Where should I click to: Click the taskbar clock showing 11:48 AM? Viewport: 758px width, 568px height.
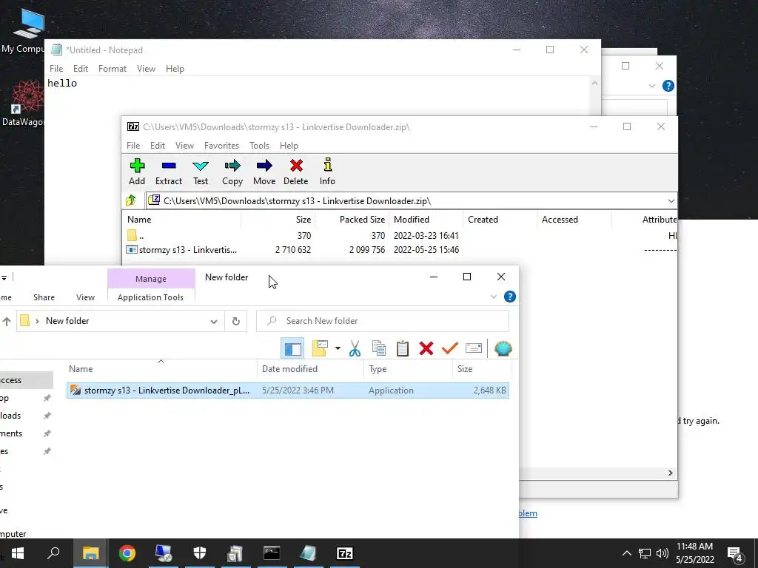tap(694, 553)
